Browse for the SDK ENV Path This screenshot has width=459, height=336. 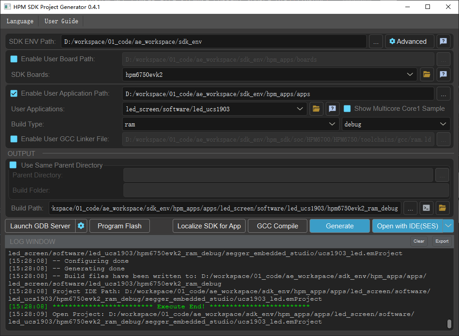[376, 42]
